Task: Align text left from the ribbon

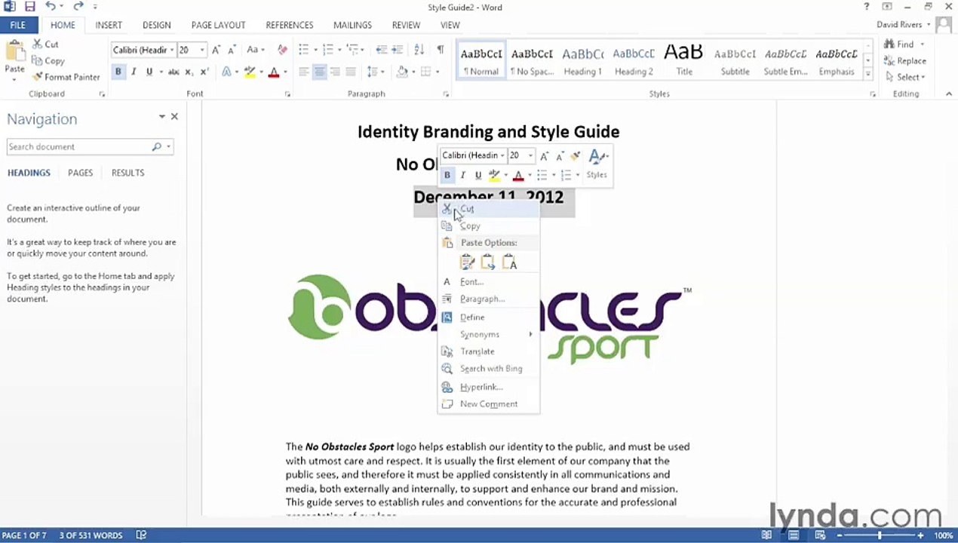Action: [303, 72]
